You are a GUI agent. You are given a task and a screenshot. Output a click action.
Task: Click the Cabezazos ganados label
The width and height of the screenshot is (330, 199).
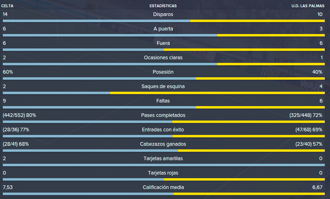163,144
